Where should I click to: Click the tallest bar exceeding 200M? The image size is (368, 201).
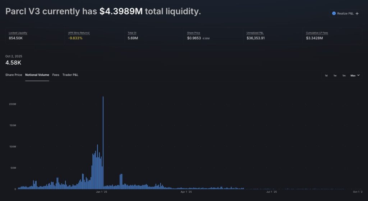click(x=103, y=144)
